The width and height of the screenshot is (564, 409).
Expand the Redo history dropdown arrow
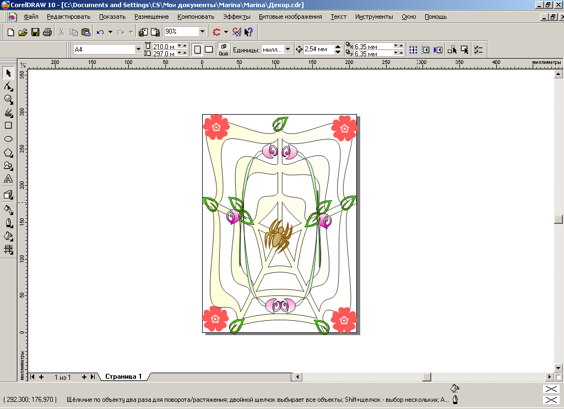pos(131,32)
